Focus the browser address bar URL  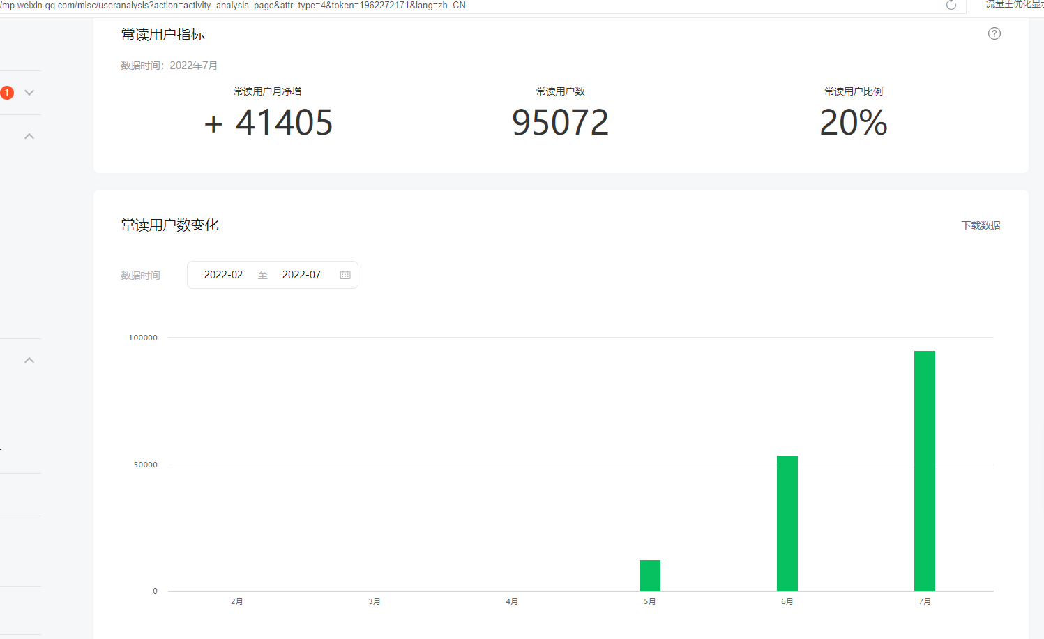[234, 6]
